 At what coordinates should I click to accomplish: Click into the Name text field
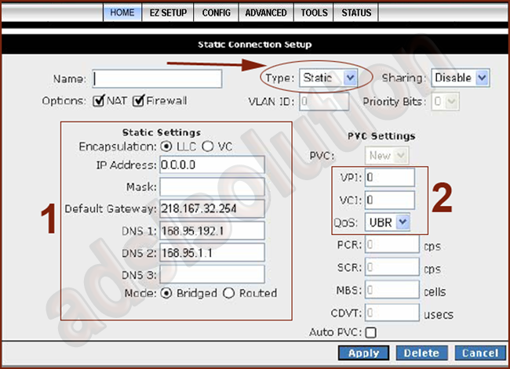157,79
